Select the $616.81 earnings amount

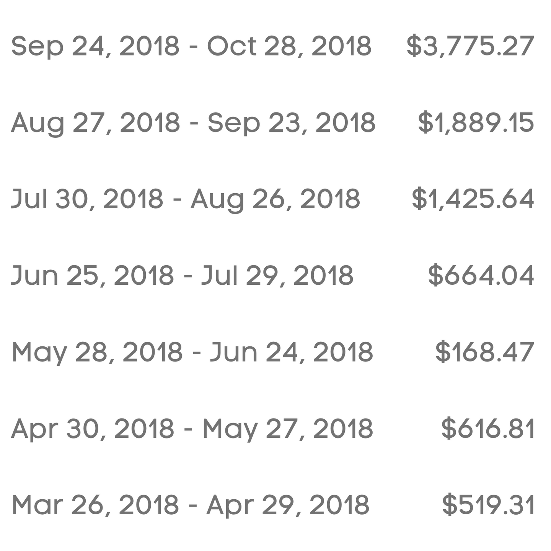point(488,429)
